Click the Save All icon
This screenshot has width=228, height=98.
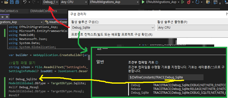tap(17, 2)
